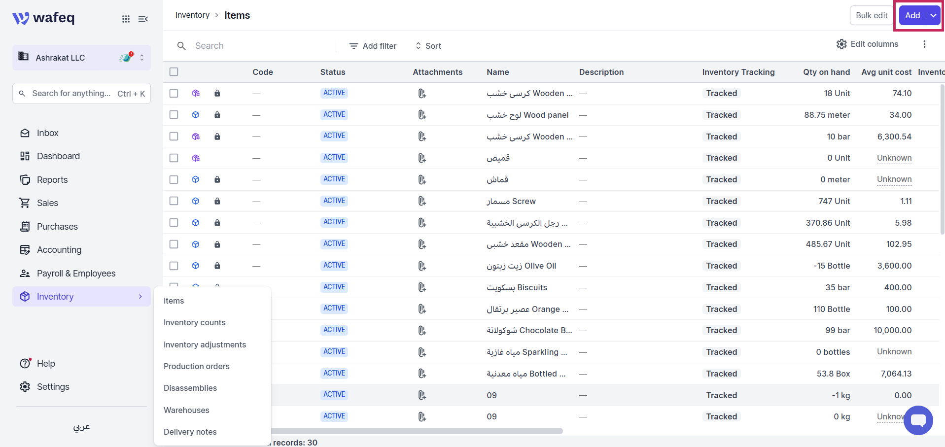Collapse the sidebar menu icon
945x447 pixels.
coord(143,19)
